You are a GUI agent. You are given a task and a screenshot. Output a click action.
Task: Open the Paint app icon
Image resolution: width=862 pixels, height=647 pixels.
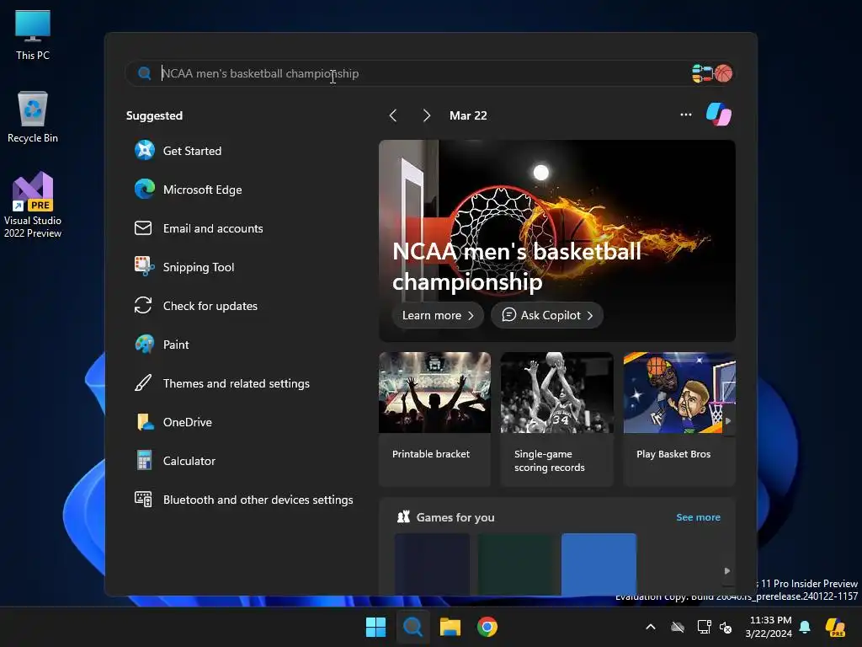(x=145, y=345)
